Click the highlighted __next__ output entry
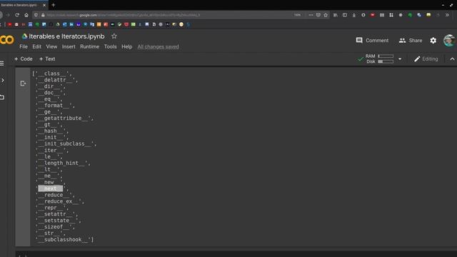 pyautogui.click(x=51, y=188)
